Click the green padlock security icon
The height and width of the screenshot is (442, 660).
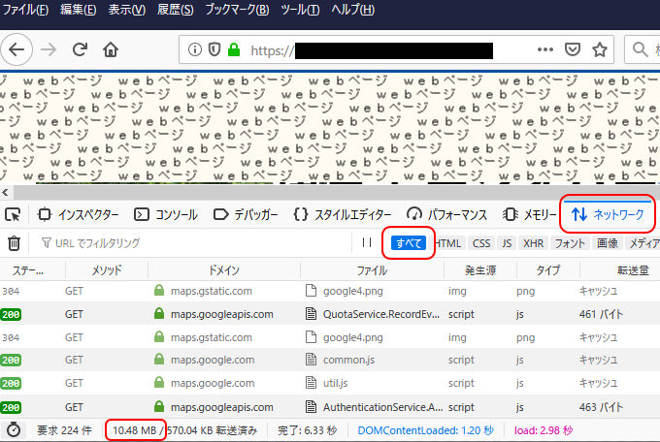click(x=234, y=49)
